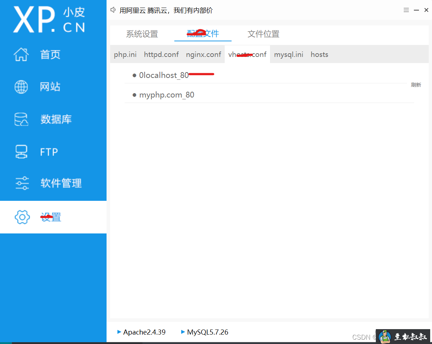
Task: Click the settings gear icon
Action: tap(22, 217)
